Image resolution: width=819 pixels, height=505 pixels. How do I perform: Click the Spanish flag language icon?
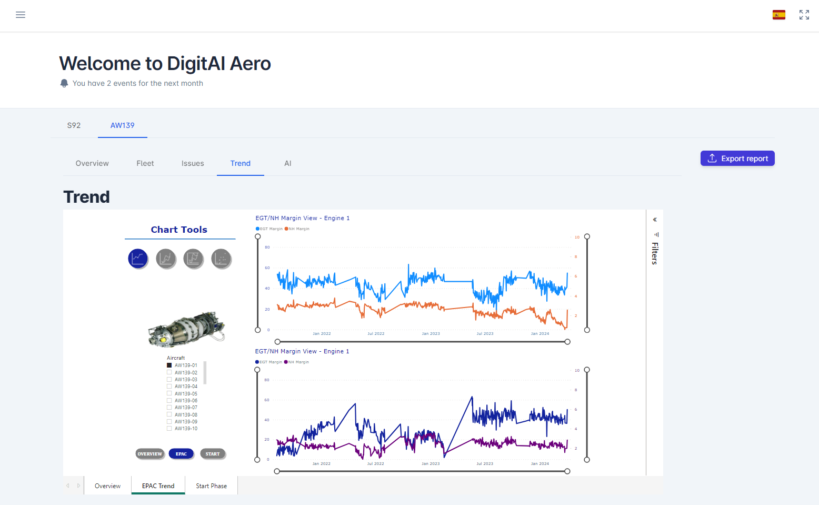(778, 15)
